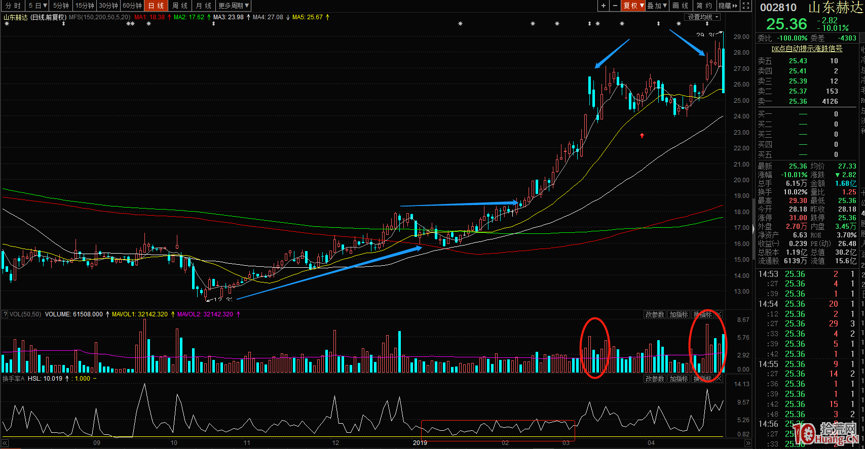Click the 换手 10.02% value
The image size is (865, 449).
point(795,192)
